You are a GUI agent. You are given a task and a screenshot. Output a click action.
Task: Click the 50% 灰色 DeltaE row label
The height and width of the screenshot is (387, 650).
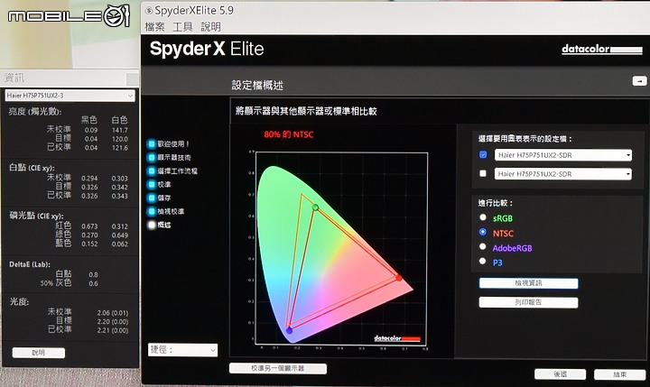pos(56,283)
